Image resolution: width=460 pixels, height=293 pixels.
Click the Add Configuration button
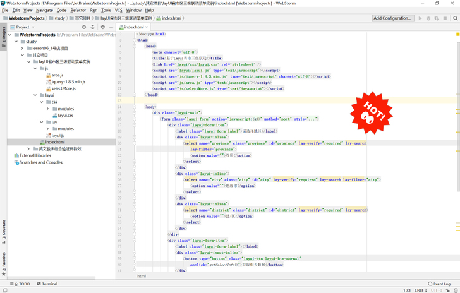point(392,18)
